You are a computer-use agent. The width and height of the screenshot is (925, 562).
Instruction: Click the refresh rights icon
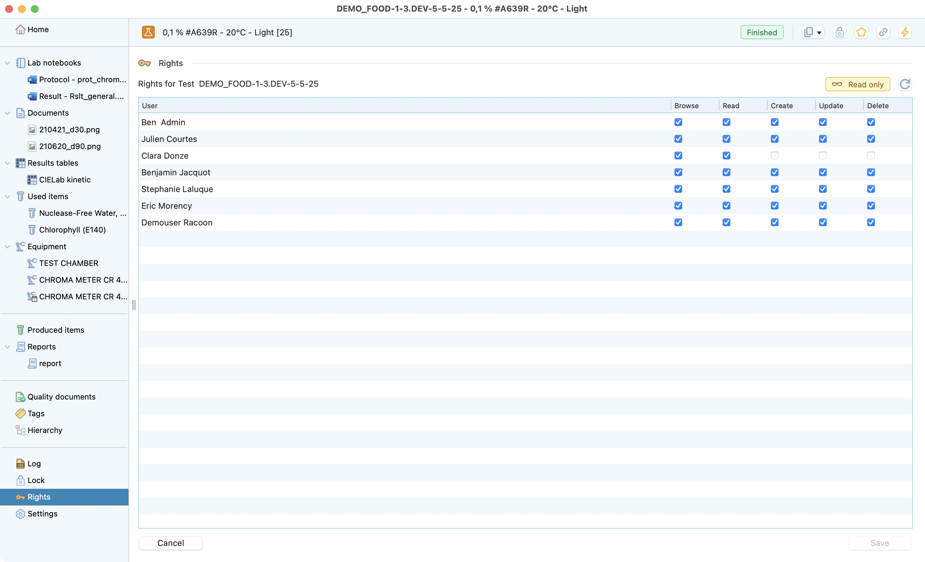[905, 84]
